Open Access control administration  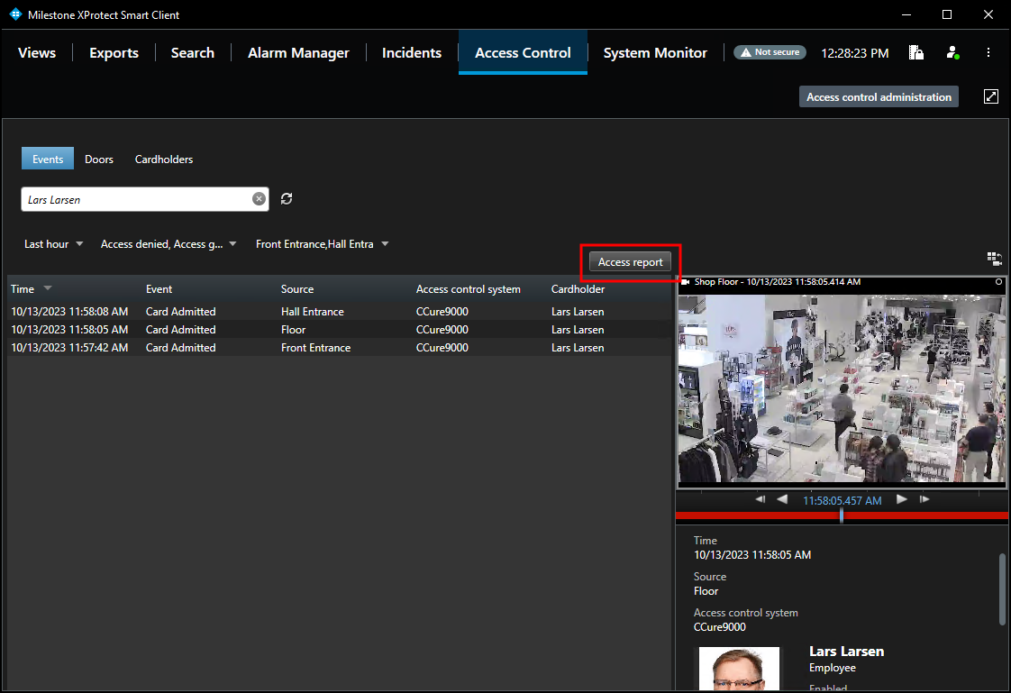tap(879, 96)
